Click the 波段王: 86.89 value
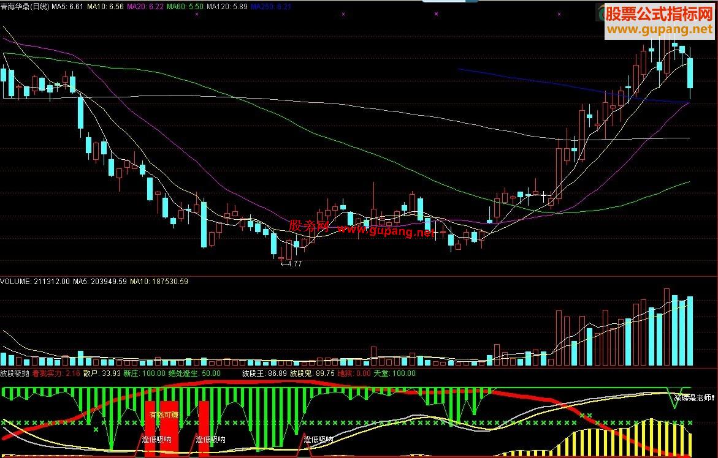Screen dimensions: 718x458 coord(265,374)
